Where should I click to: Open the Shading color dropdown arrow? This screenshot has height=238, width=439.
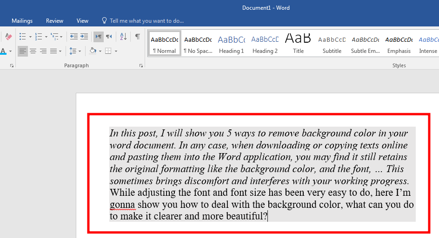coord(100,51)
